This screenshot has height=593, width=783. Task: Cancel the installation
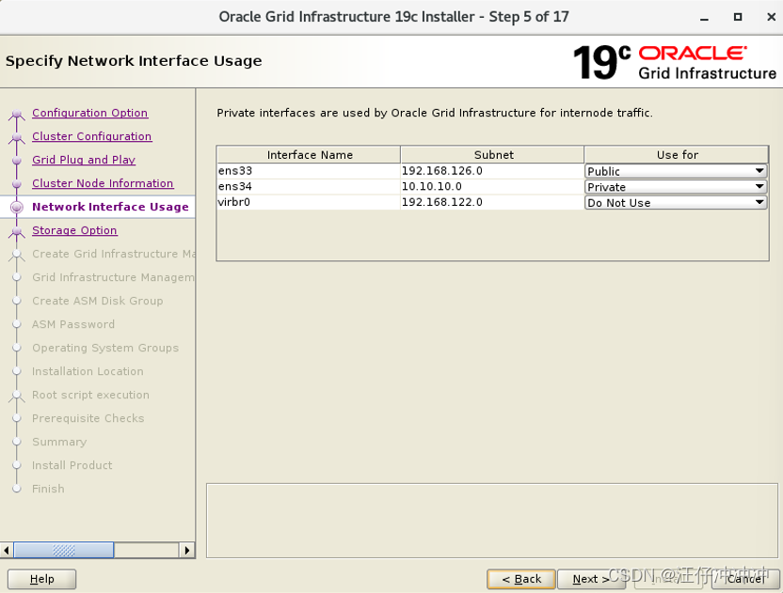click(x=746, y=579)
